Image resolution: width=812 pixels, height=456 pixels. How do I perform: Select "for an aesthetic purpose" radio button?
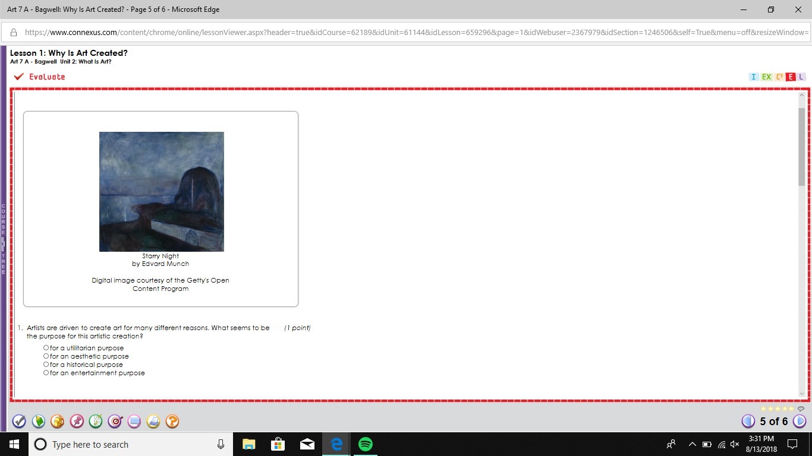click(x=46, y=356)
